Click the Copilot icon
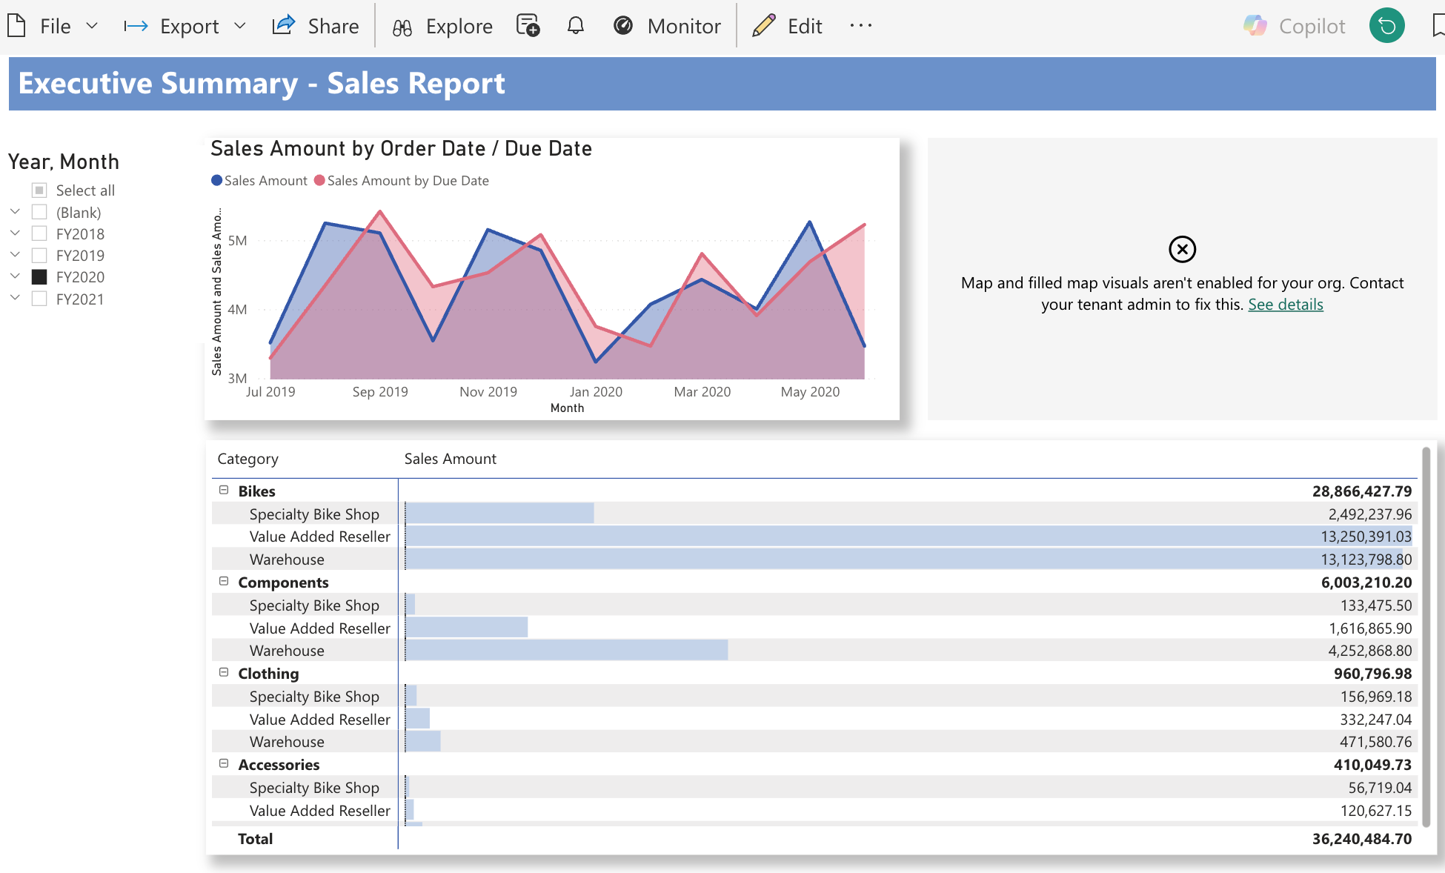 pos(1255,26)
